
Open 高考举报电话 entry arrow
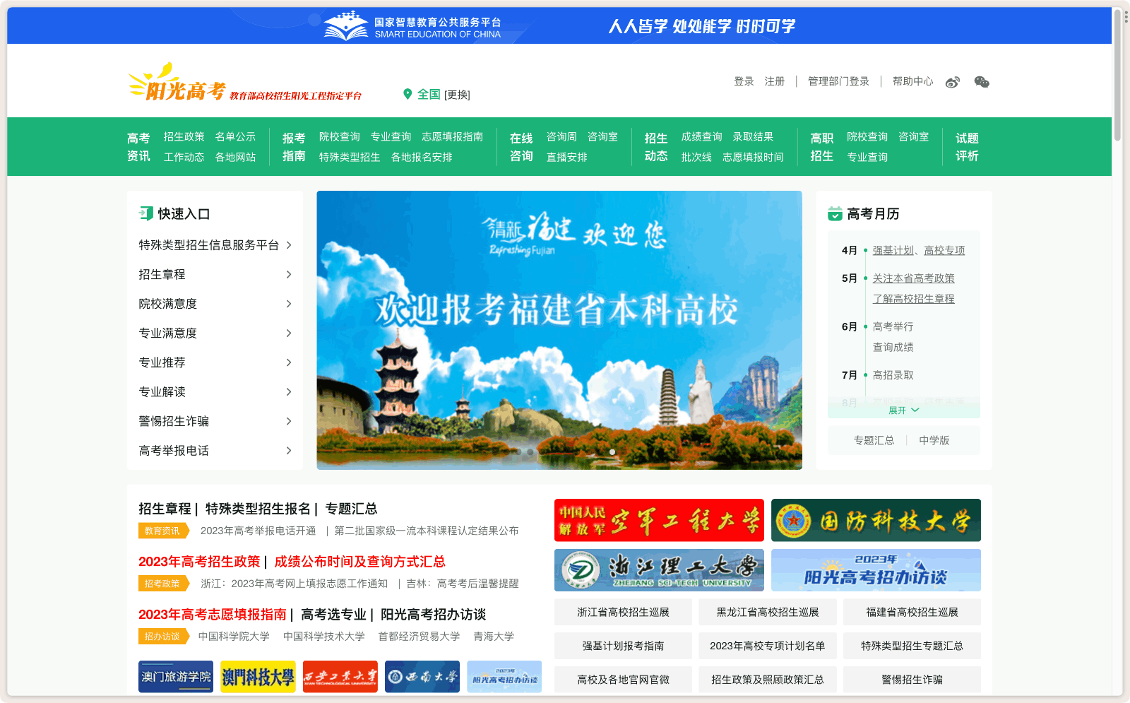[x=289, y=450]
